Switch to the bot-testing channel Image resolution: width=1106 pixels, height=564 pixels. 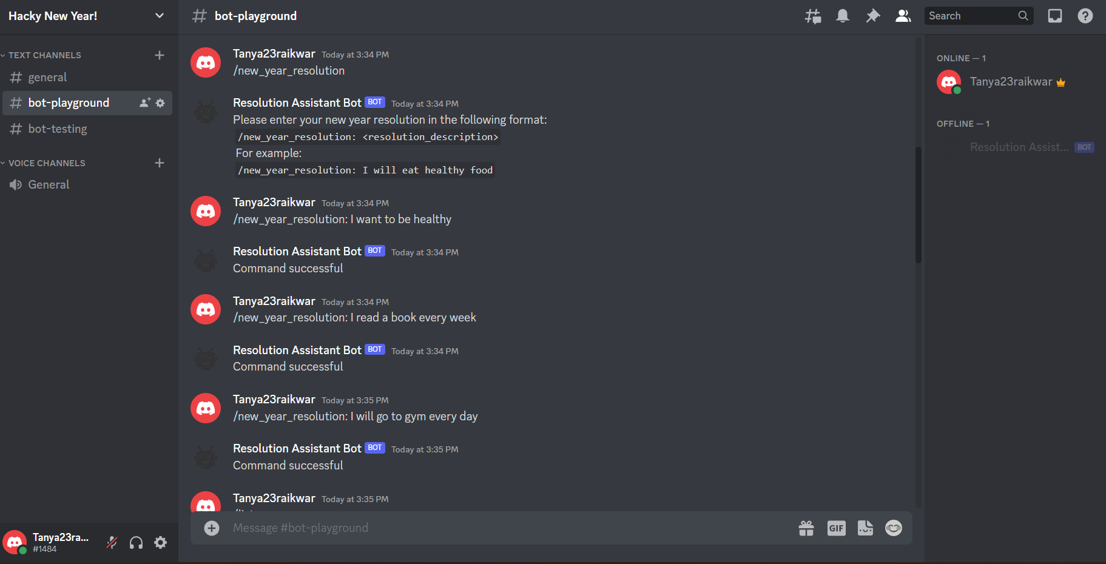[87, 129]
